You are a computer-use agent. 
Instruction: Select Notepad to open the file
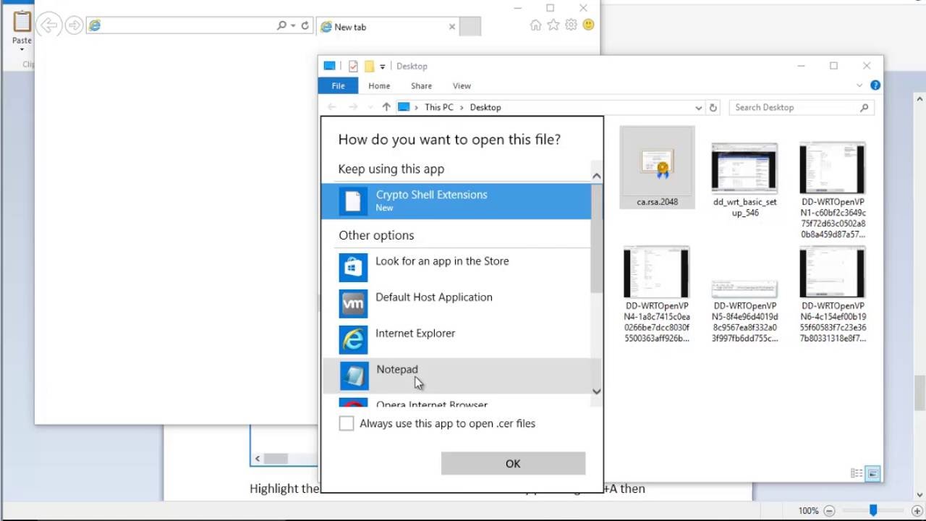pyautogui.click(x=456, y=376)
